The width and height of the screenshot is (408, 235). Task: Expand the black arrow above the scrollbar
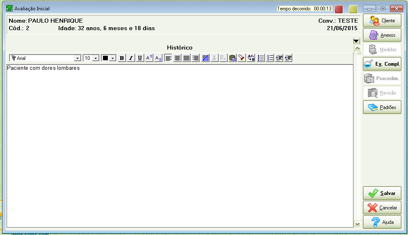[357, 41]
